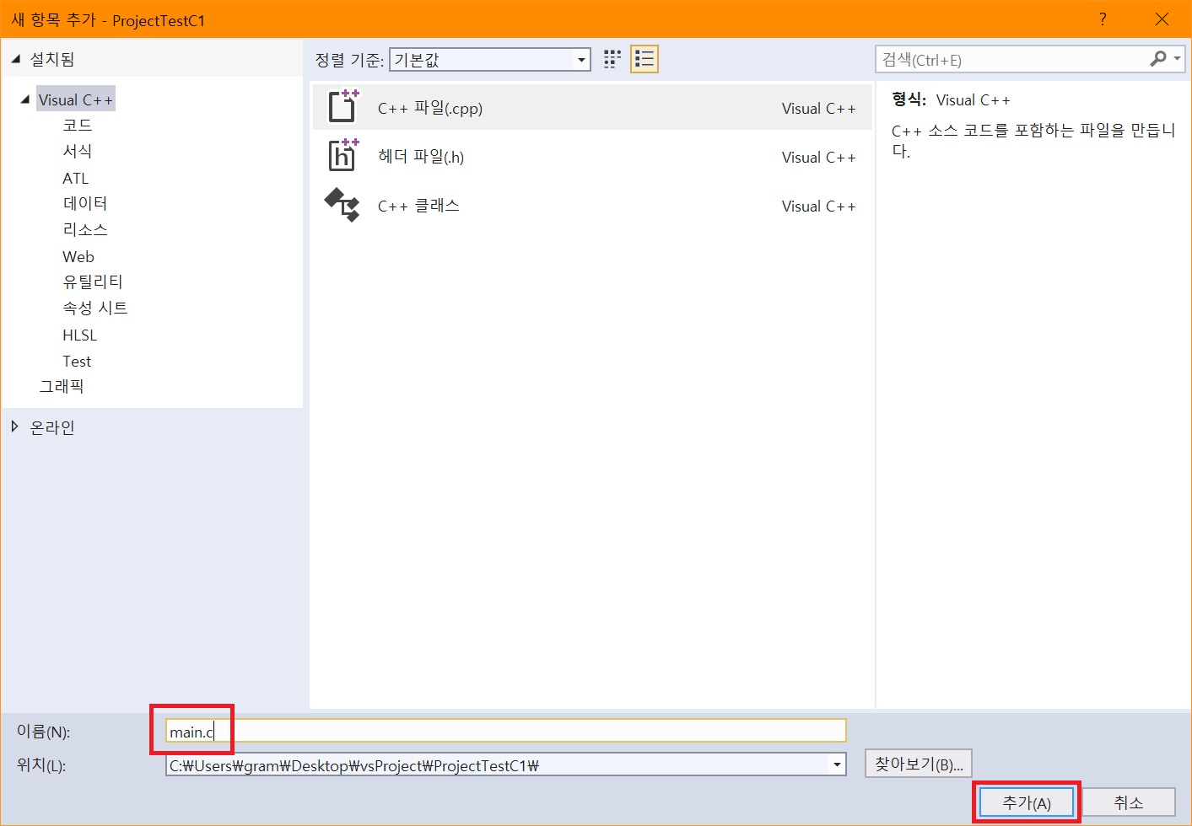The width and height of the screenshot is (1192, 826).
Task: Select the 헤더 파일(.h) template icon
Action: pyautogui.click(x=342, y=156)
